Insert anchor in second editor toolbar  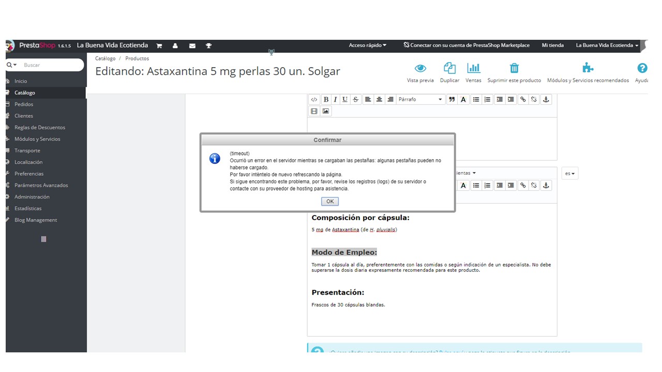click(546, 185)
